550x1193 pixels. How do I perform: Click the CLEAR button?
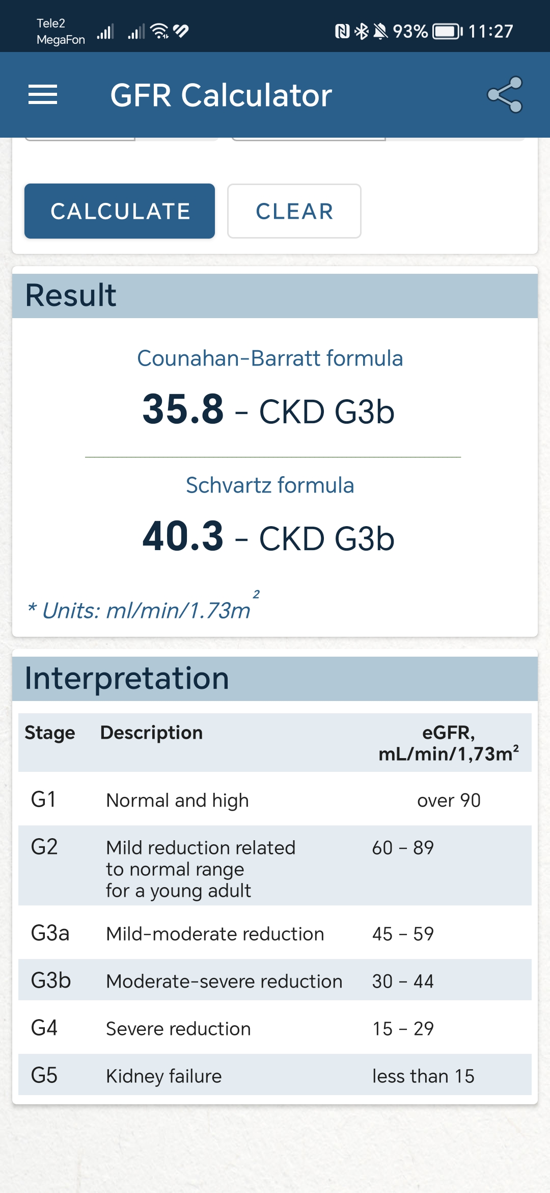(x=294, y=211)
